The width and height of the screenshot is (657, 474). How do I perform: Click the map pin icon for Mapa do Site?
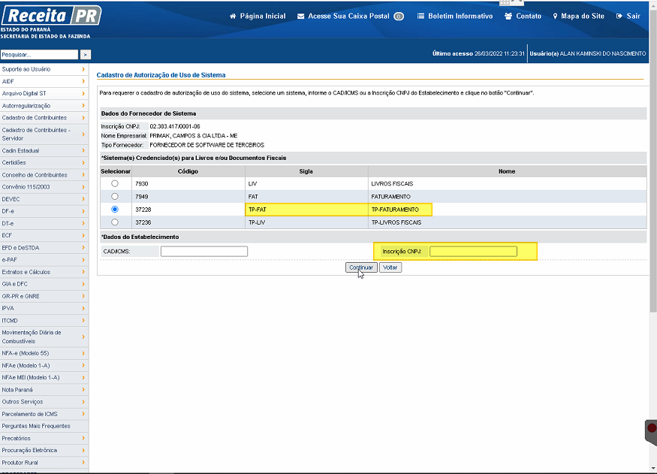[555, 17]
